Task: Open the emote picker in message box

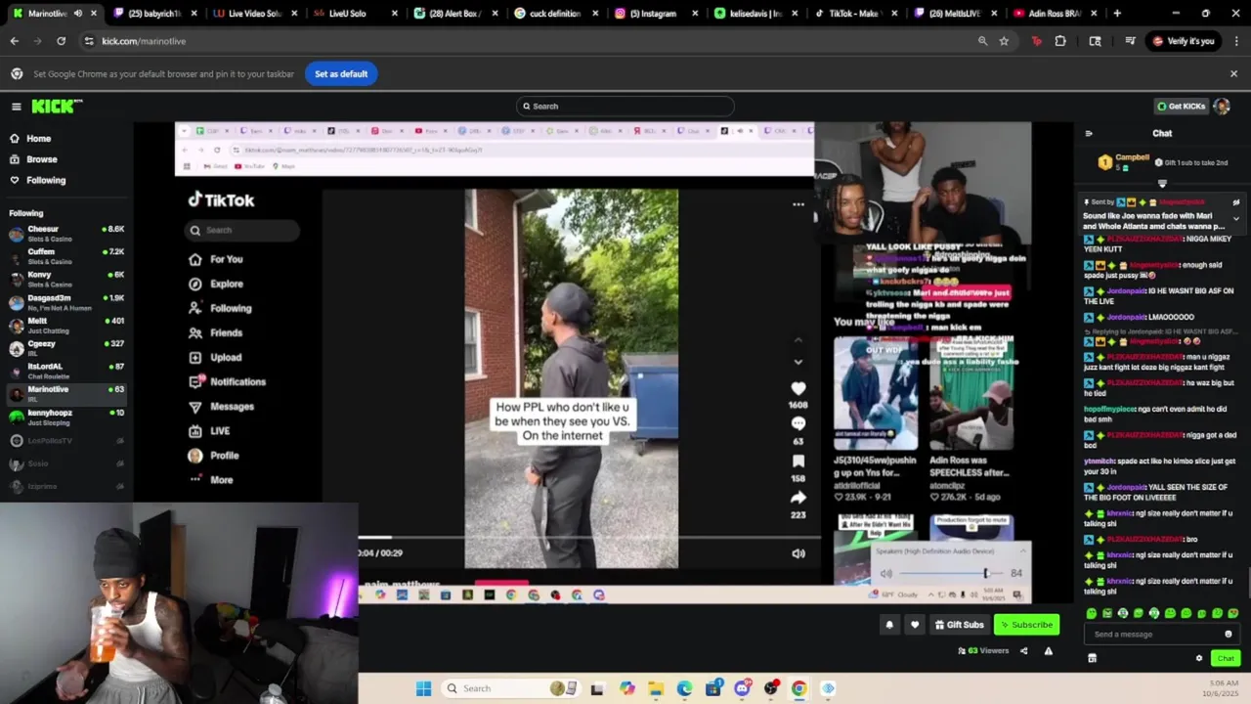Action: pyautogui.click(x=1229, y=634)
